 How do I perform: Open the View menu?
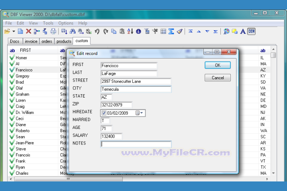click(33, 23)
